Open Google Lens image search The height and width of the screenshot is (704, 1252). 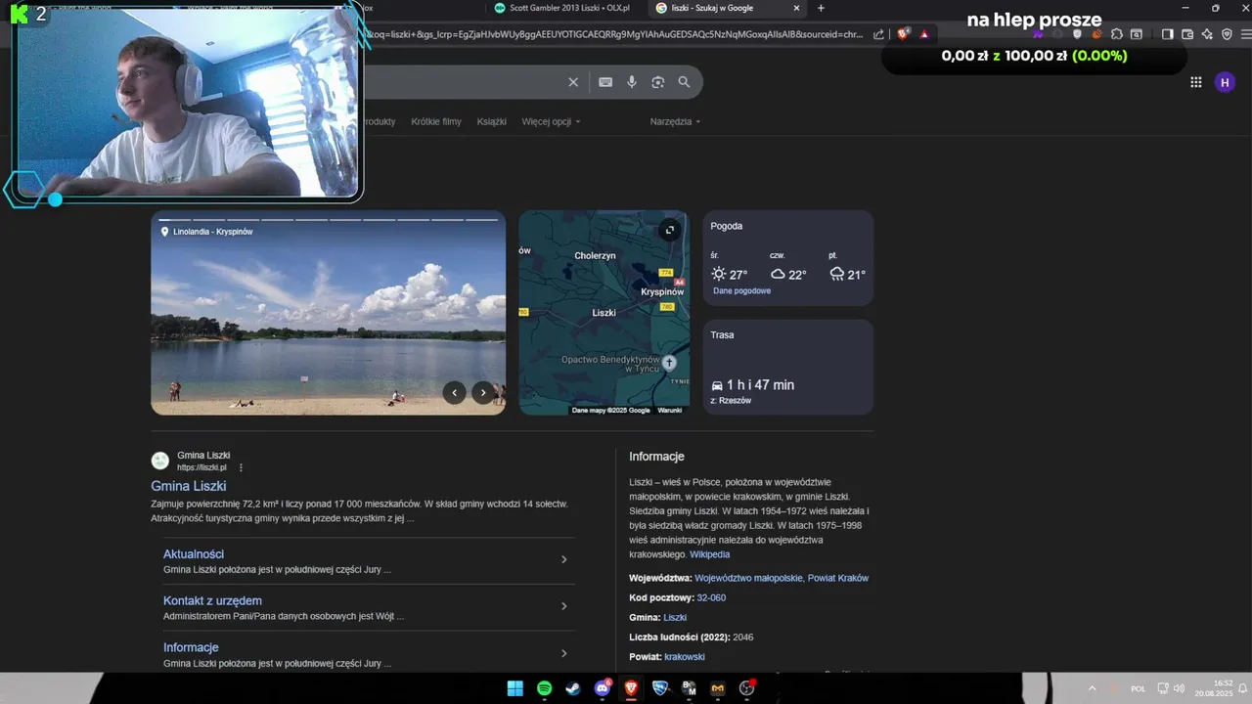[658, 82]
